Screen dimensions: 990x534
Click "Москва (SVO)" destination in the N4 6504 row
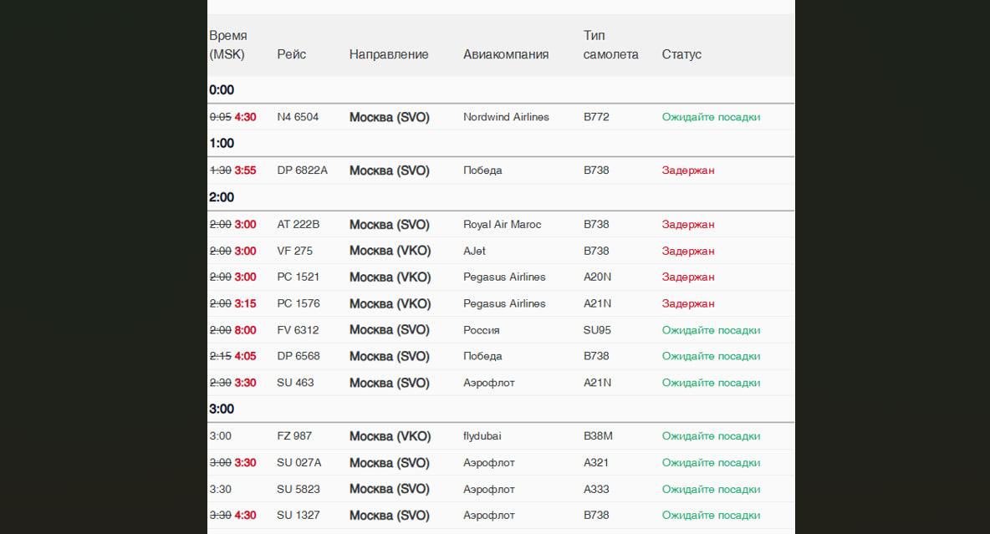click(390, 117)
